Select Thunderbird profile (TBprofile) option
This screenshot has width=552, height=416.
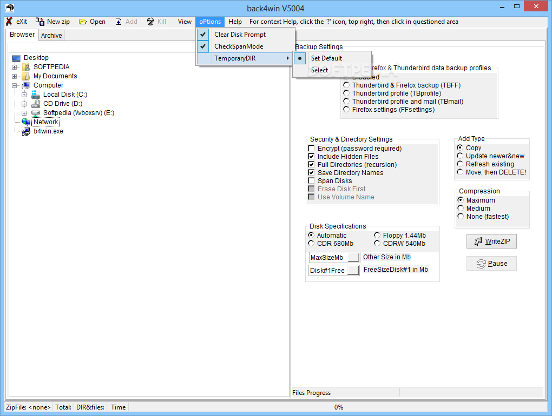(346, 93)
